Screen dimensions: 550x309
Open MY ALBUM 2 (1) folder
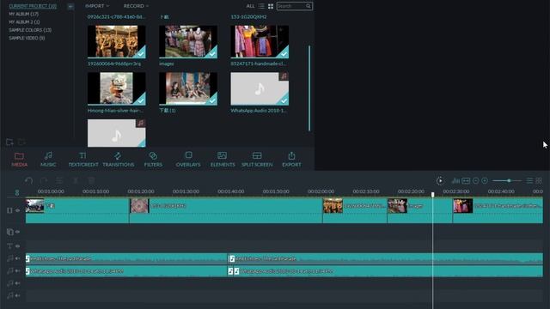24,22
